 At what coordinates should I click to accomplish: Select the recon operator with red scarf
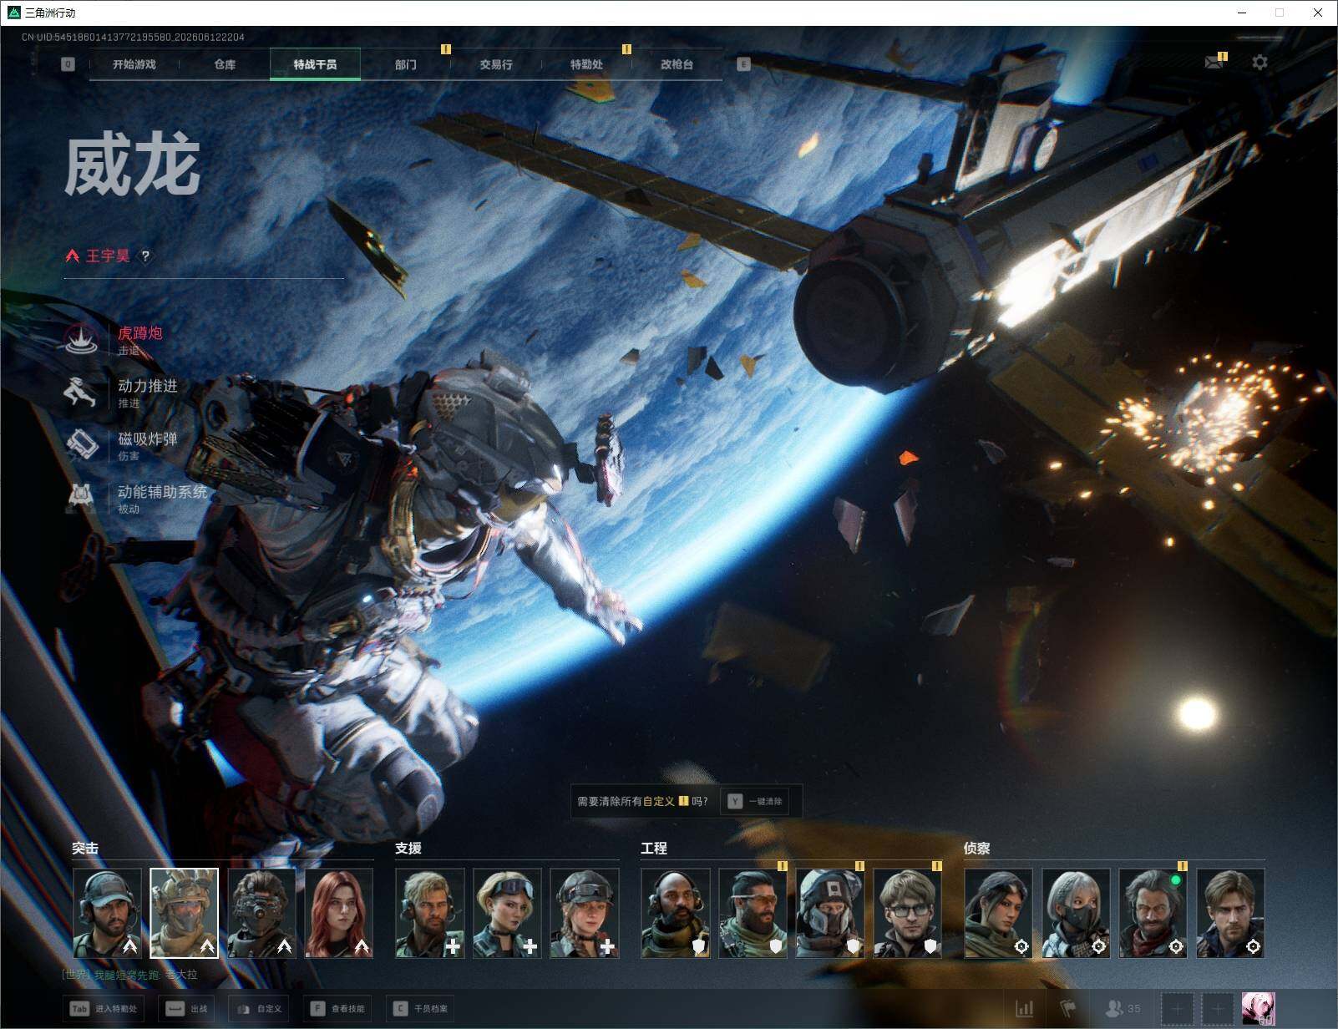(1153, 913)
